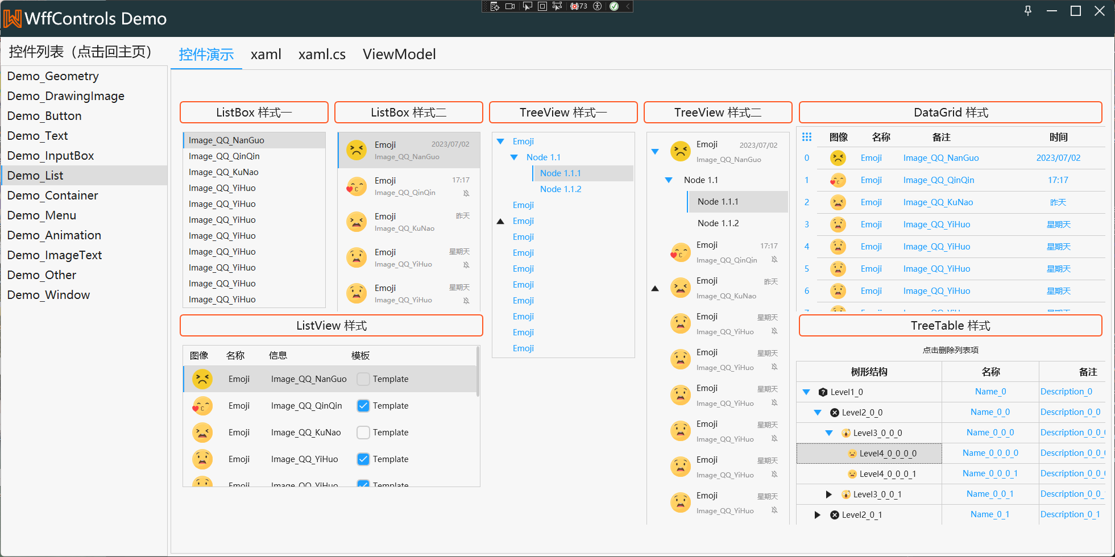
Task: Select Node 1.1.2 in TreeView 样式一
Action: (x=561, y=189)
